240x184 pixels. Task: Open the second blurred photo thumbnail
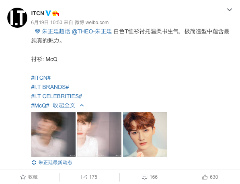[x=99, y=134]
